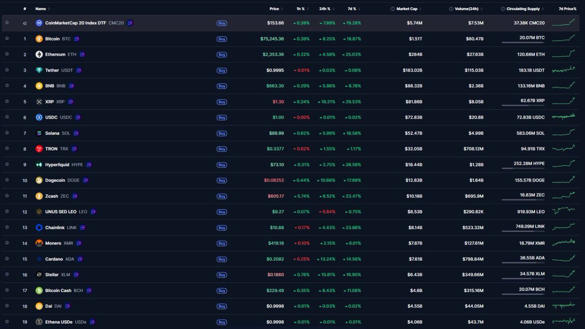Viewport: 585px width, 329px height.
Task: Open the Monero 7d price sparkline chart
Action: tap(564, 243)
